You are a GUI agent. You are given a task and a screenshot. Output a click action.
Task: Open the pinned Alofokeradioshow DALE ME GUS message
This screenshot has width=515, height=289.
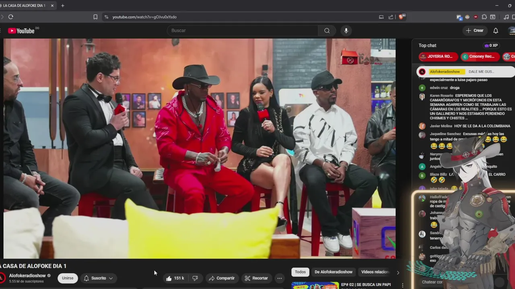[465, 71]
